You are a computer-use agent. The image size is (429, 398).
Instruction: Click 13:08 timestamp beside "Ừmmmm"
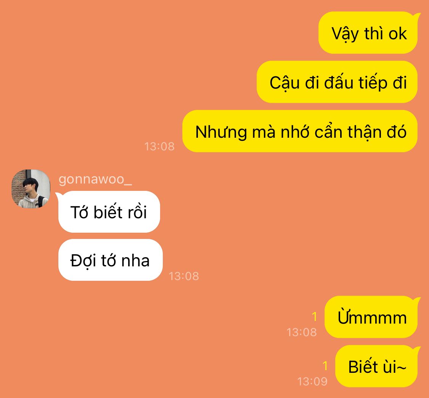pyautogui.click(x=302, y=332)
